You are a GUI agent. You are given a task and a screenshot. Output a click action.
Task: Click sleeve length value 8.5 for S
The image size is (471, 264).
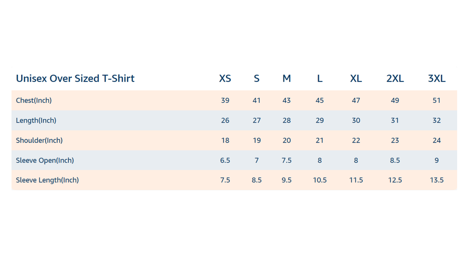(x=257, y=180)
